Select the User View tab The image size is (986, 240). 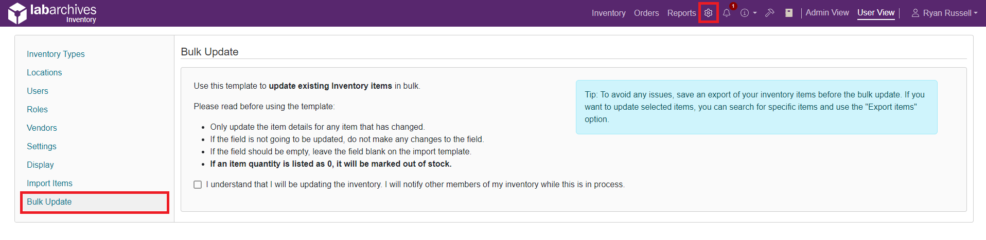pyautogui.click(x=876, y=13)
